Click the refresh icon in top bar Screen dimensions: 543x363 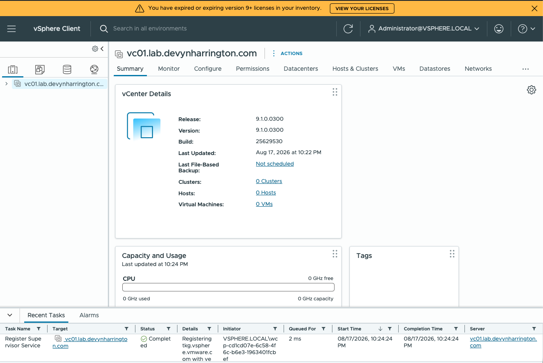pyautogui.click(x=348, y=29)
